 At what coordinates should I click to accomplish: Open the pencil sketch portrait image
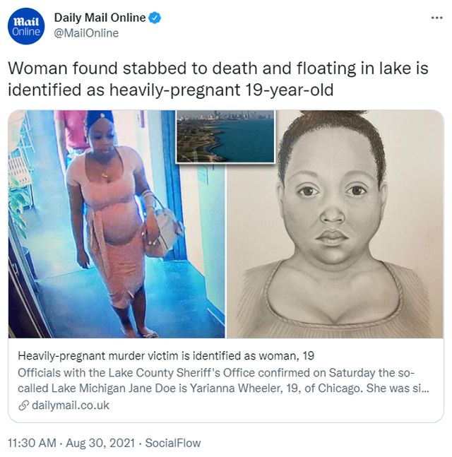[335, 224]
